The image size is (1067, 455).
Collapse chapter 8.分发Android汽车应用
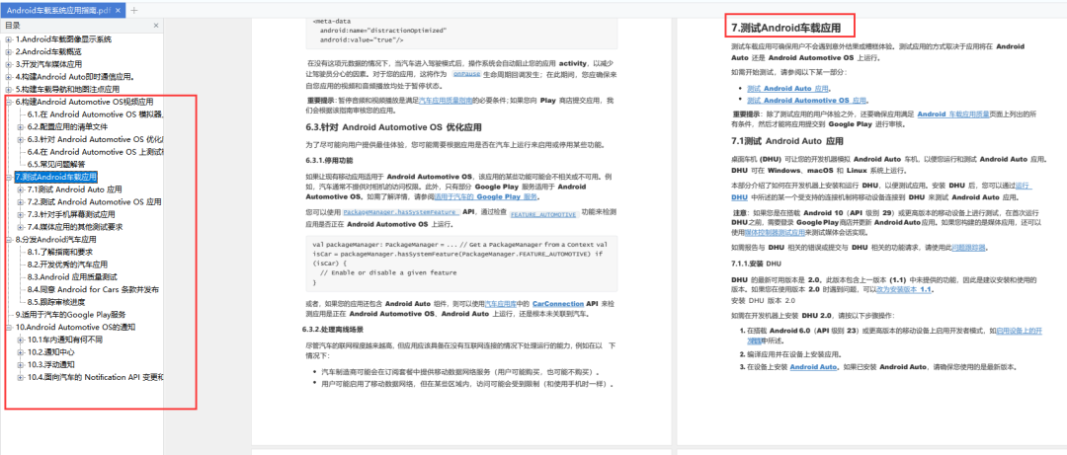[9, 240]
